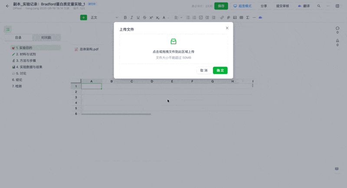The width and height of the screenshot is (347, 188).
Task: Select spreadsheet cell A1
Action: point(92,86)
